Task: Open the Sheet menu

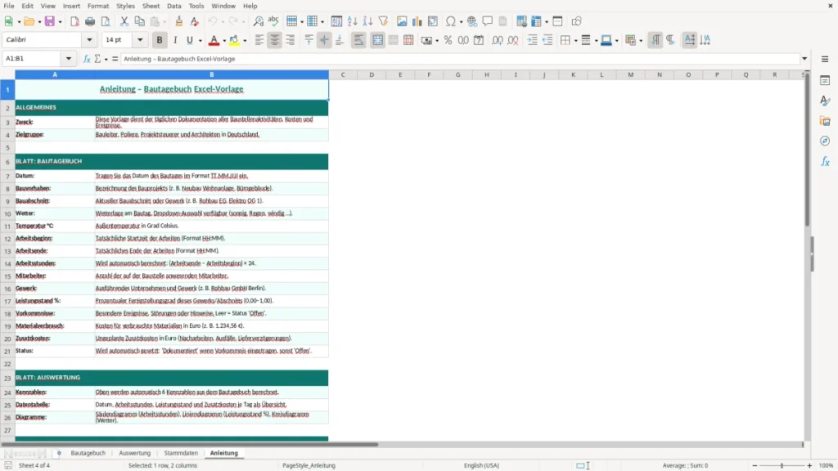Action: [151, 6]
